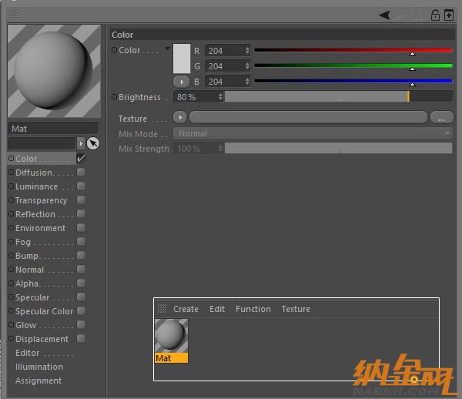
Task: Click the small arrow button beside the layer field
Action: [x=81, y=143]
